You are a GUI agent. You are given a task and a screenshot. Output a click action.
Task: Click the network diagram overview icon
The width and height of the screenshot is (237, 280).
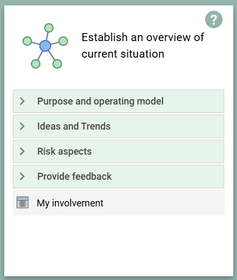coord(45,46)
